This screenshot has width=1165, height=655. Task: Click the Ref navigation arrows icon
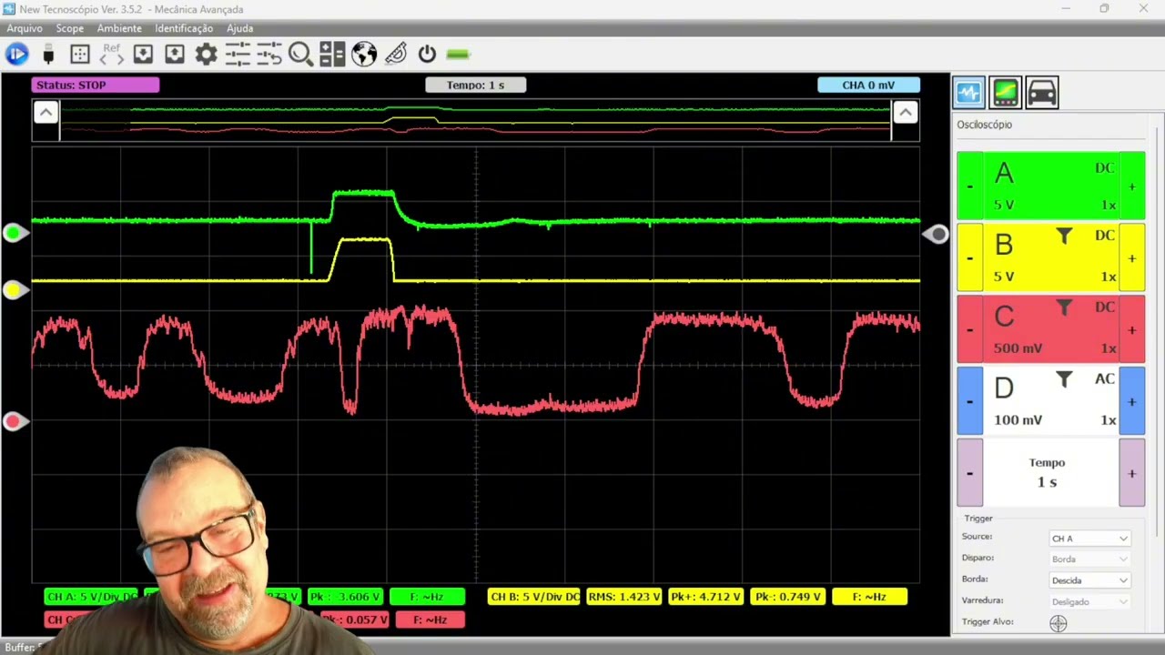click(111, 55)
